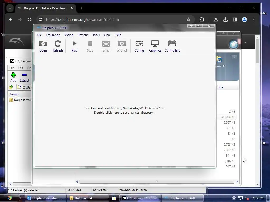Viewport: 270px width, 202px height.
Task: Bookmark this page with the star icon
Action: click(x=188, y=19)
